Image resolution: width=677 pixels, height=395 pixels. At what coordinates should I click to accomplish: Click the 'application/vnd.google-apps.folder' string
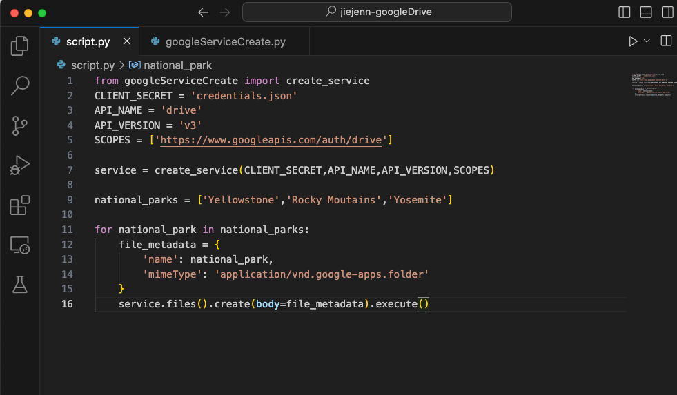[322, 274]
